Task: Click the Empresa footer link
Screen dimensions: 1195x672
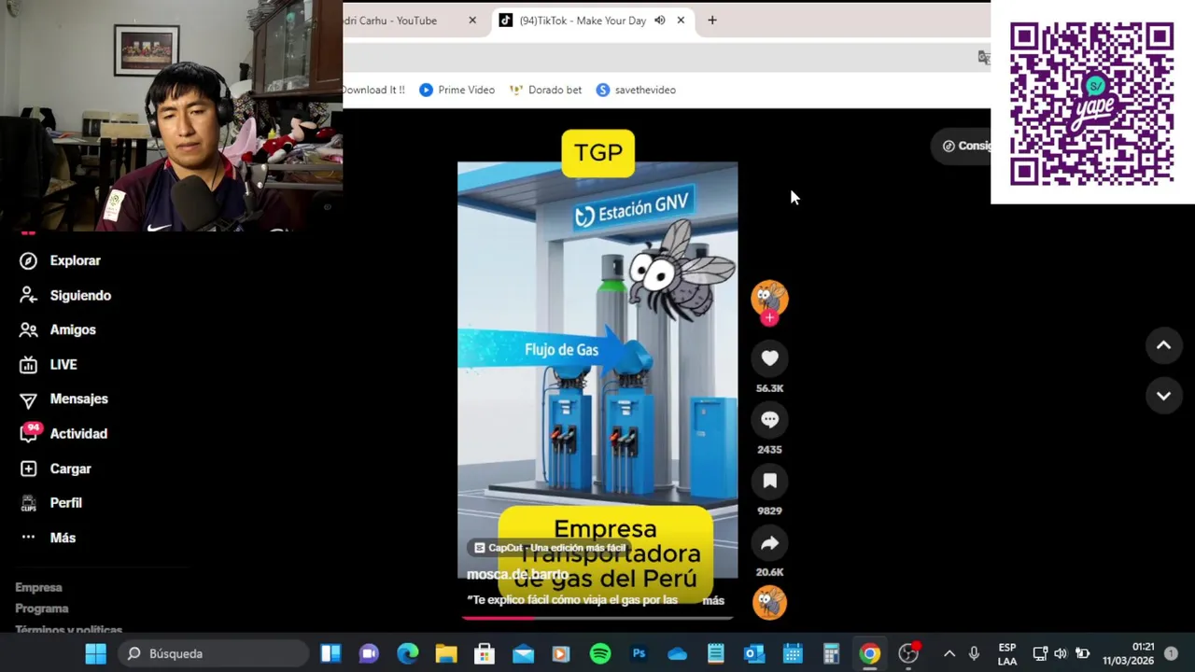Action: (38, 587)
